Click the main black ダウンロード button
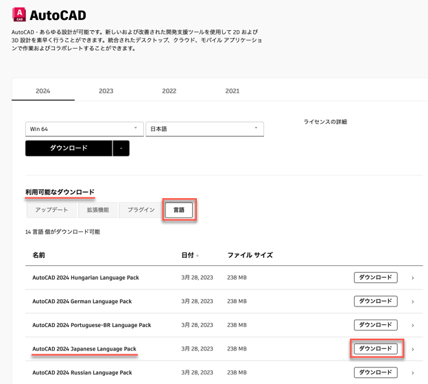This screenshot has height=384, width=428. 69,148
